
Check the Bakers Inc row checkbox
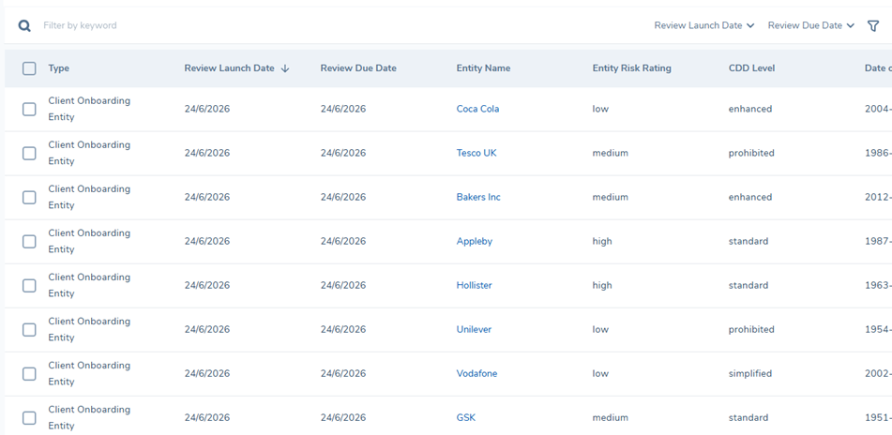point(29,197)
